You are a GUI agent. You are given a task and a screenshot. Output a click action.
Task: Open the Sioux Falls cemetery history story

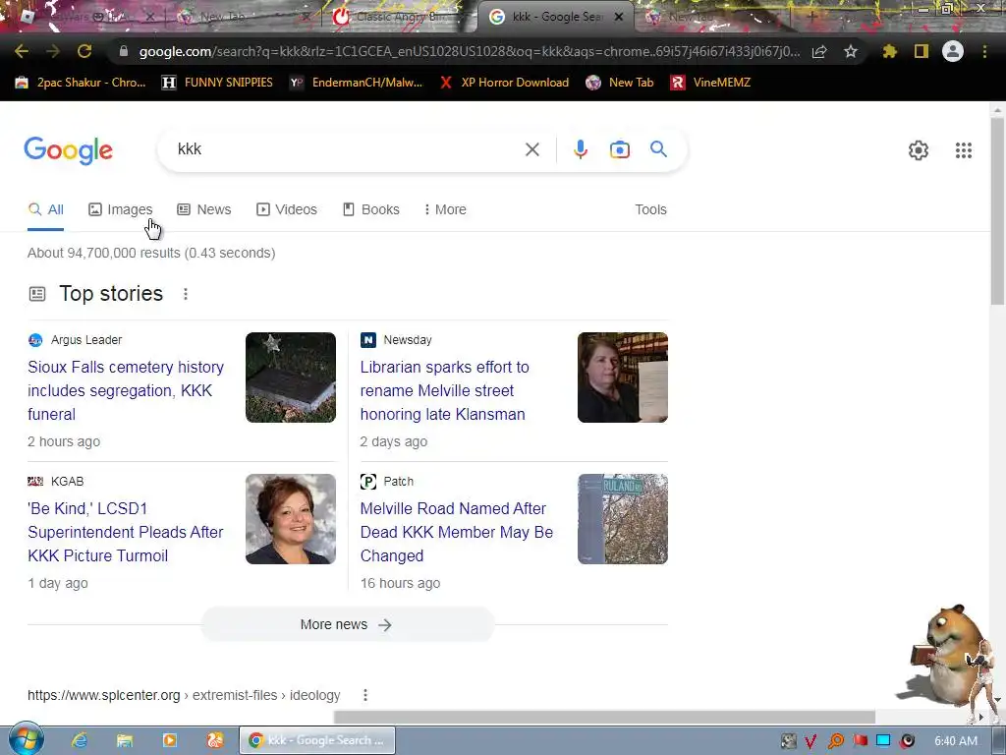click(x=126, y=390)
